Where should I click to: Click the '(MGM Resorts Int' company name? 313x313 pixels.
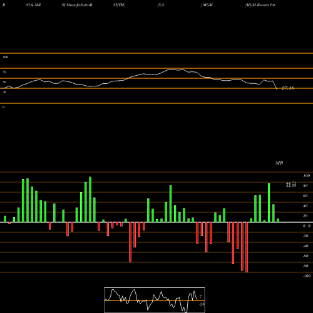point(260,5)
